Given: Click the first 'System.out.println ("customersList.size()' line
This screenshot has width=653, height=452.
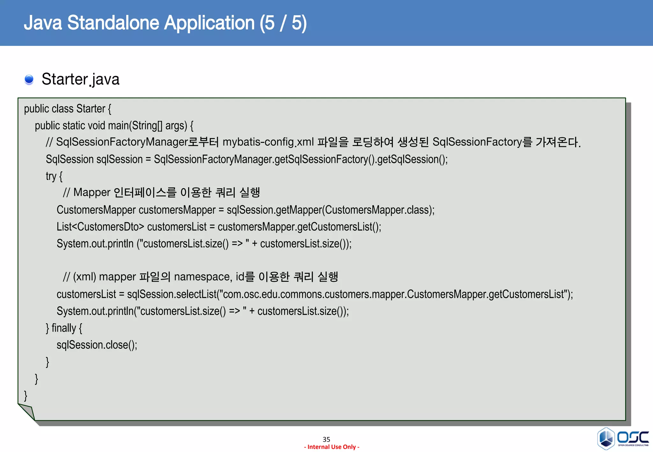Looking at the screenshot, I should [x=204, y=244].
